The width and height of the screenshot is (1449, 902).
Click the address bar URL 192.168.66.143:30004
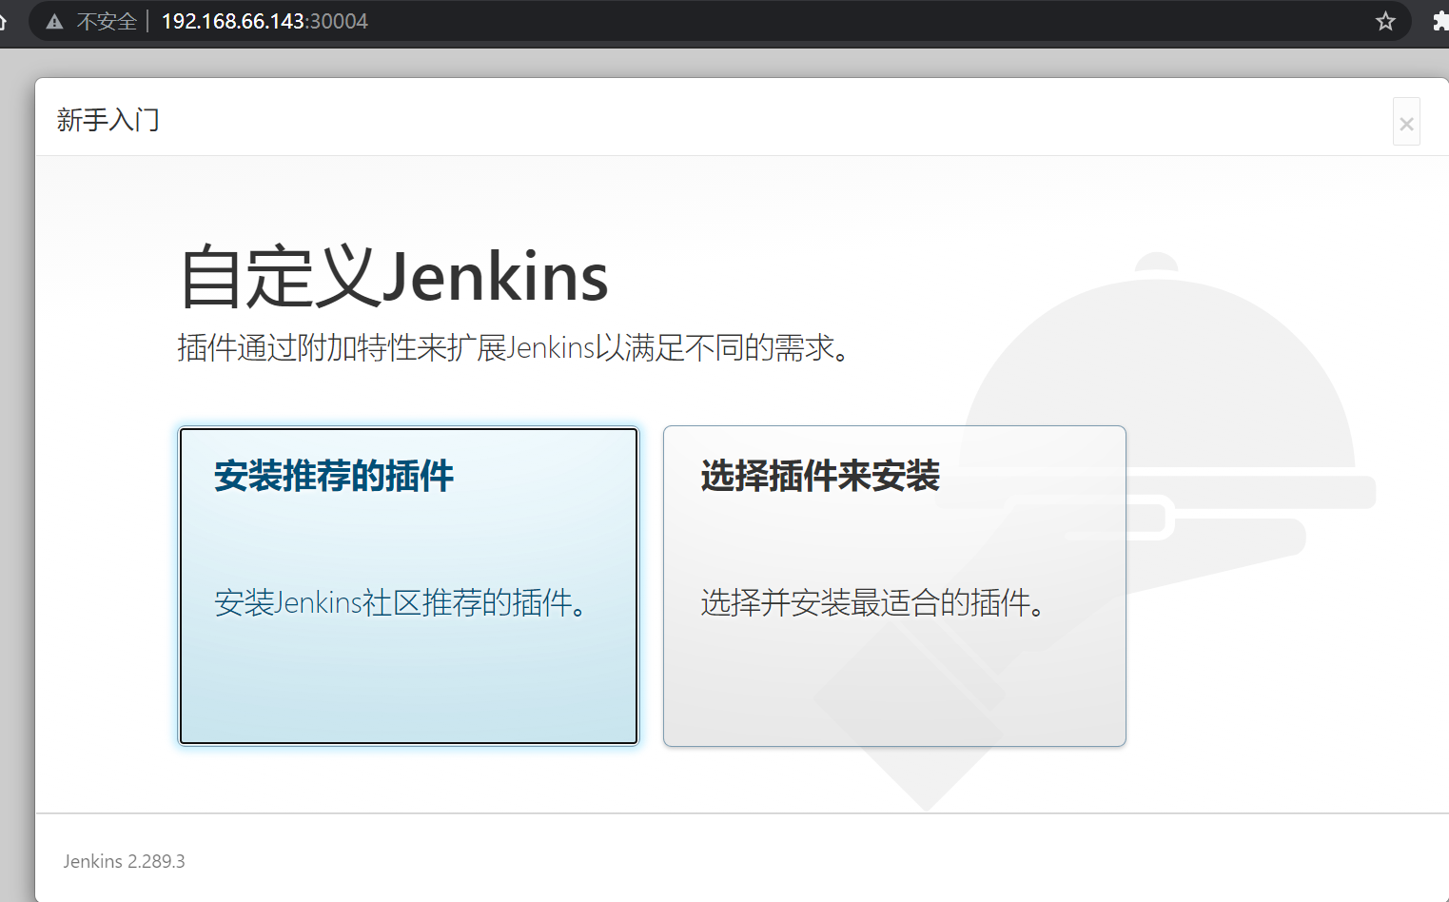(x=264, y=21)
